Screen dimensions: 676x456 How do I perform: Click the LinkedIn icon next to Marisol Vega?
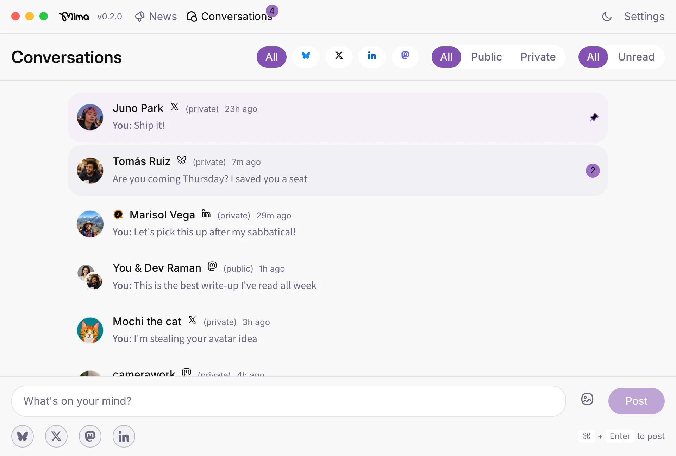(x=206, y=214)
